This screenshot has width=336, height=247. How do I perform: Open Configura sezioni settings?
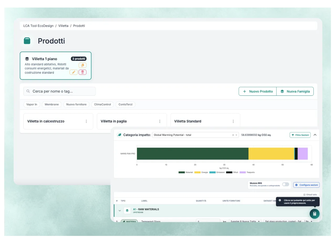coord(306,185)
